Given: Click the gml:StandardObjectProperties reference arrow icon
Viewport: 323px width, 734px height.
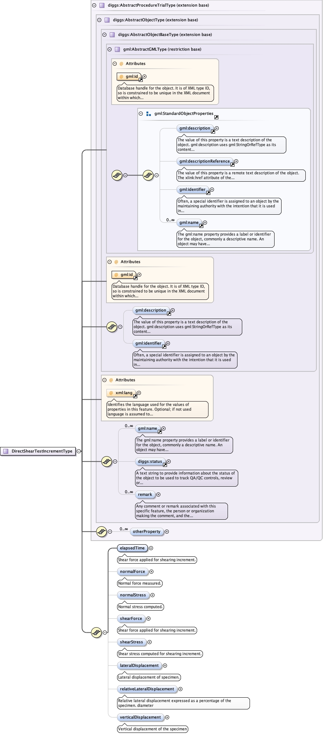Looking at the screenshot, I should 216,117.
